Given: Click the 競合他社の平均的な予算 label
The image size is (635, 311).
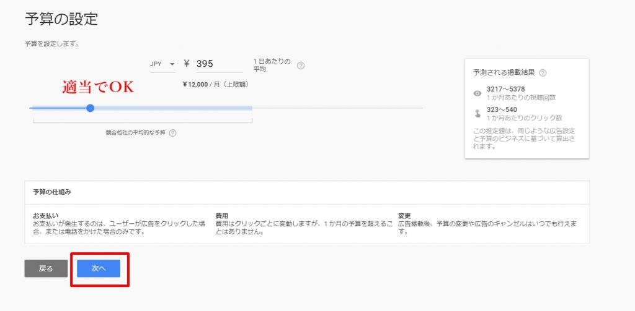Looking at the screenshot, I should [x=136, y=133].
